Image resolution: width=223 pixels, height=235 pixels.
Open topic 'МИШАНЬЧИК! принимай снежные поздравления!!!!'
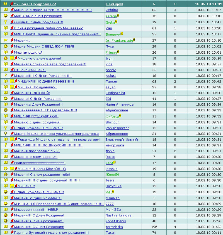(57, 34)
